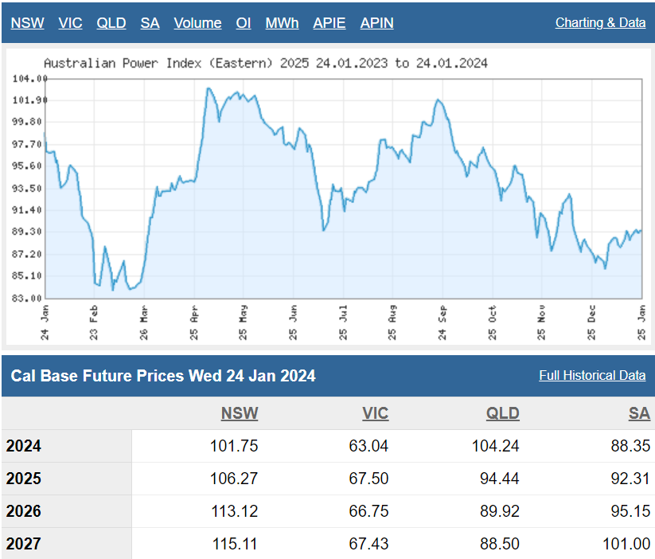Show the Volume chart
The height and width of the screenshot is (559, 655).
click(x=197, y=23)
